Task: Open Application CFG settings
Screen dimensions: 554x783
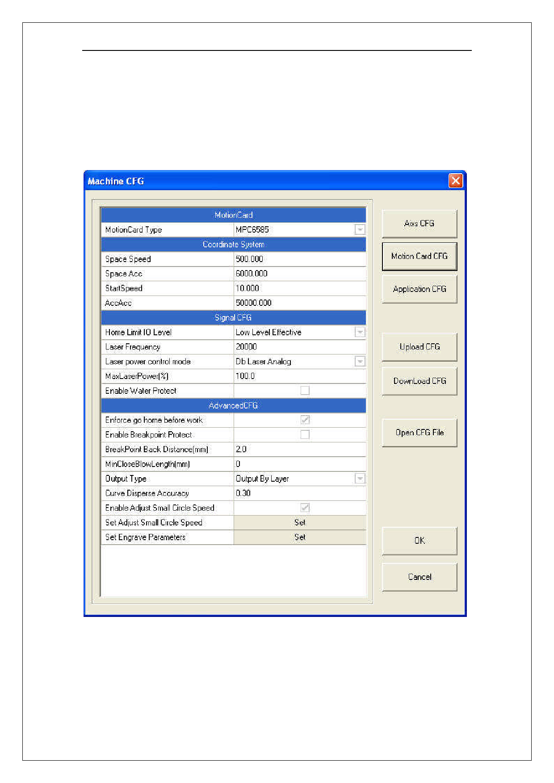Action: coord(419,289)
